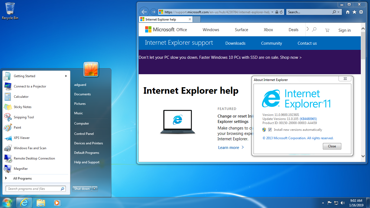Click the security lock icon in address bar

point(277,12)
